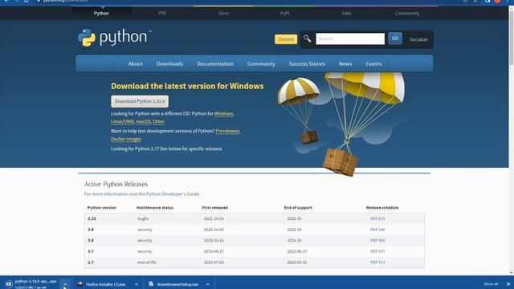Open the About menu
Image resolution: width=514 pixels, height=289 pixels.
point(136,64)
